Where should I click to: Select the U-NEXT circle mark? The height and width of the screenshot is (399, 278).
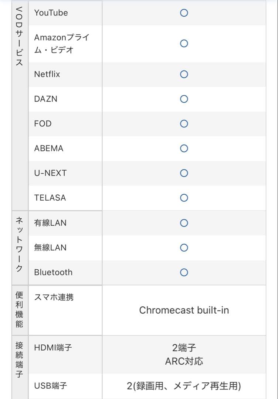pyautogui.click(x=184, y=173)
